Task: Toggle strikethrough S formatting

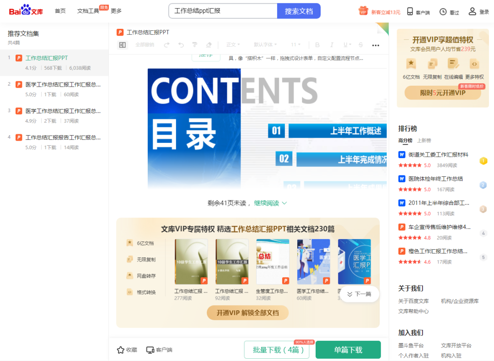Action: (361, 45)
